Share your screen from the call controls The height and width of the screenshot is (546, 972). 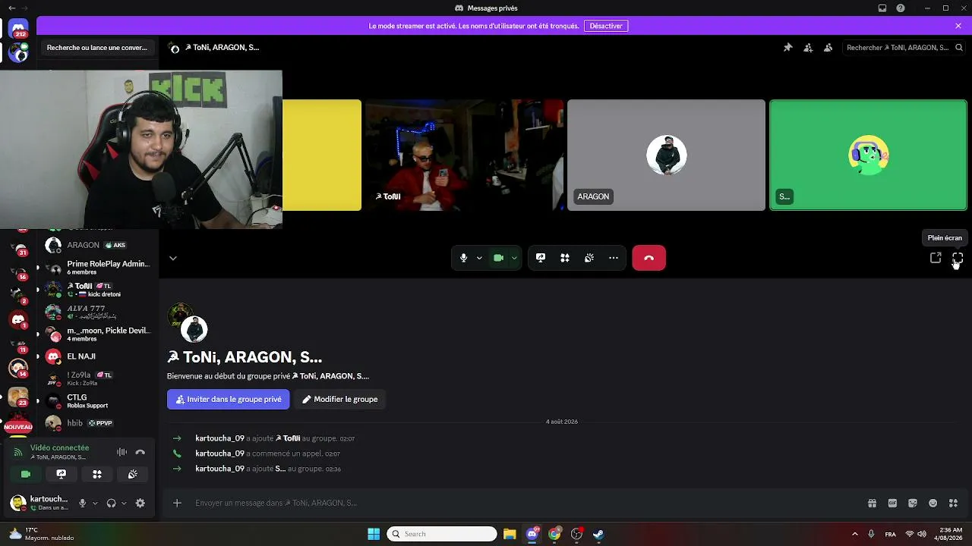541,258
